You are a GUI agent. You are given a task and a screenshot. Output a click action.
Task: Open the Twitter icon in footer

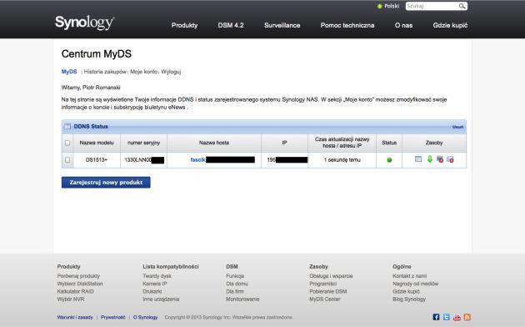pyautogui.click(x=447, y=317)
